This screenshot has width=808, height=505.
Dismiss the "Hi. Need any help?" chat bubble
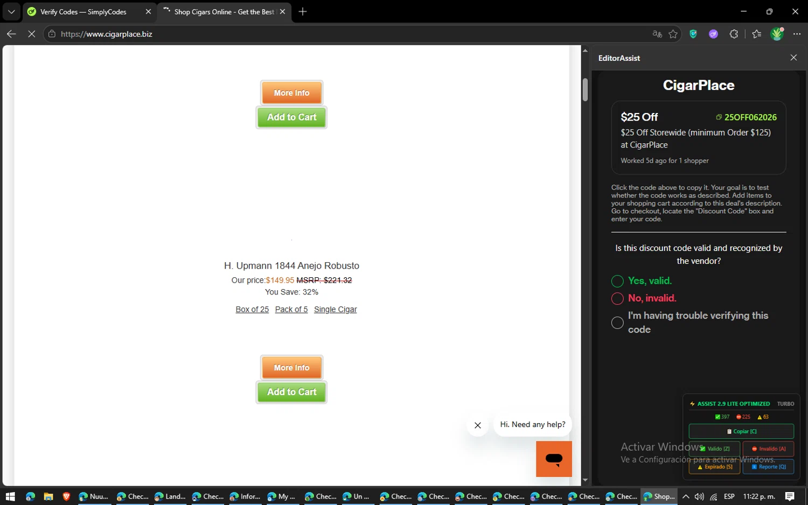[x=477, y=425]
